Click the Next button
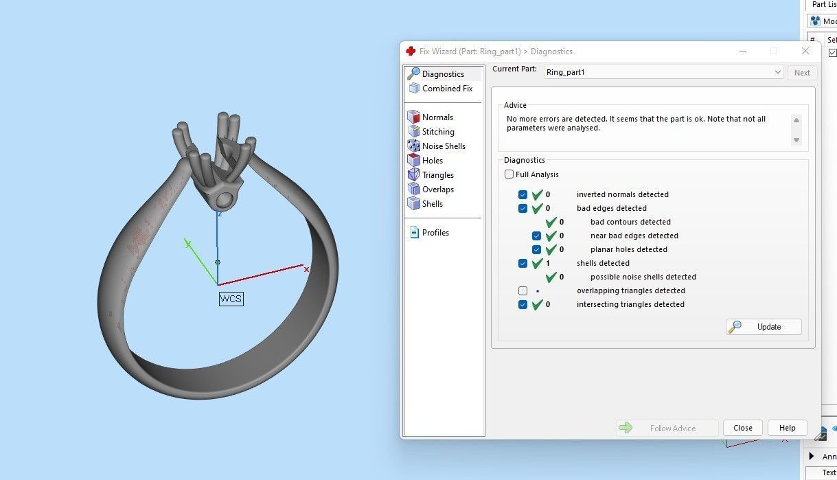Screen dimensions: 837x480 pos(802,72)
